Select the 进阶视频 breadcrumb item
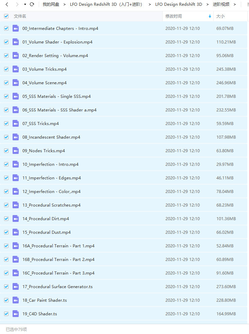This screenshot has width=249, height=334. pos(221,4)
